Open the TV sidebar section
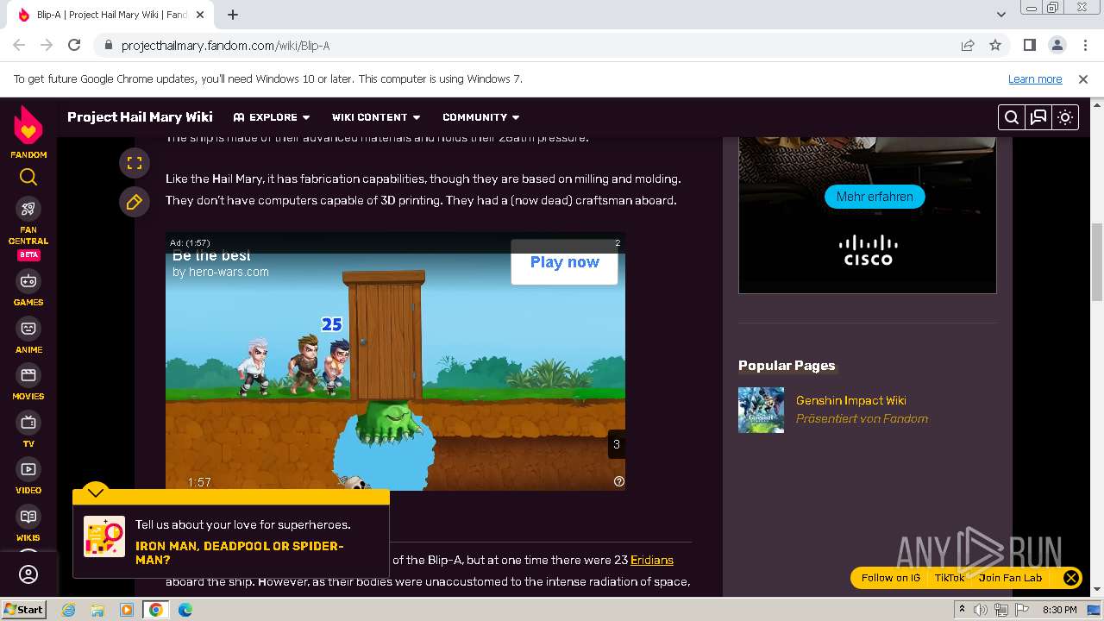This screenshot has height=621, width=1104. (x=28, y=430)
